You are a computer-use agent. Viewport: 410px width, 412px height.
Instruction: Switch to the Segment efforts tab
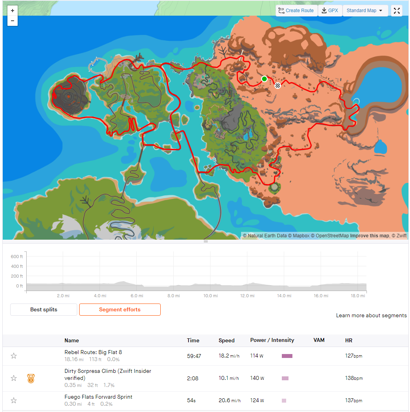tap(120, 309)
